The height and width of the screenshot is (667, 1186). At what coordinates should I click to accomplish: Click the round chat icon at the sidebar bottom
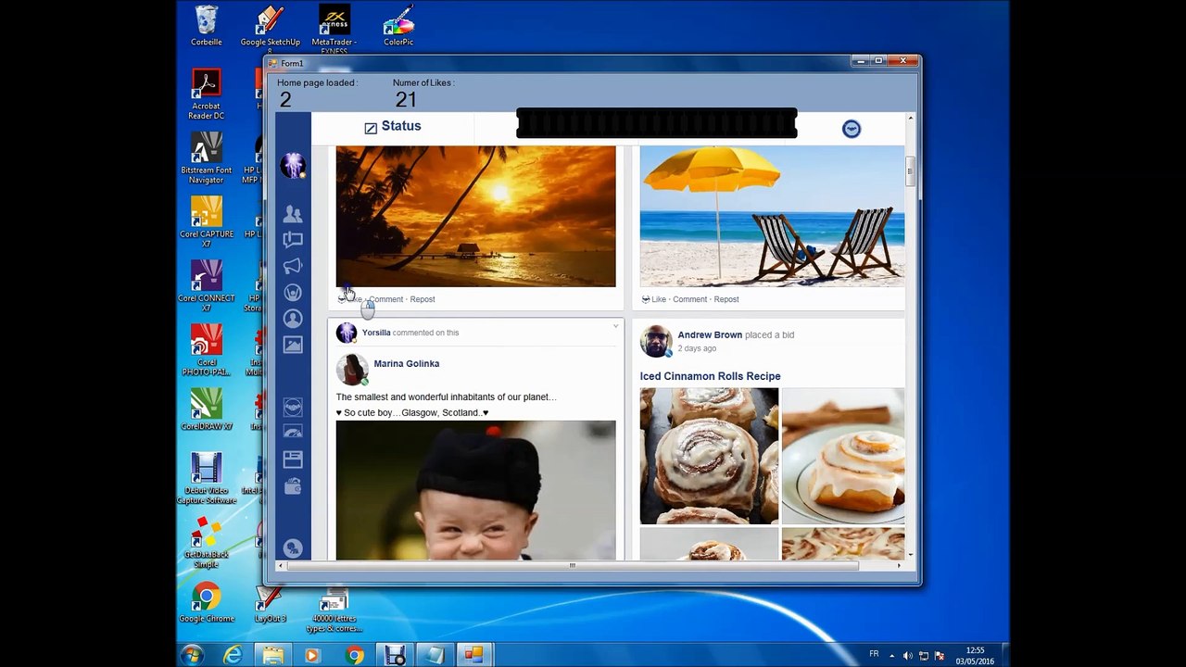293,548
